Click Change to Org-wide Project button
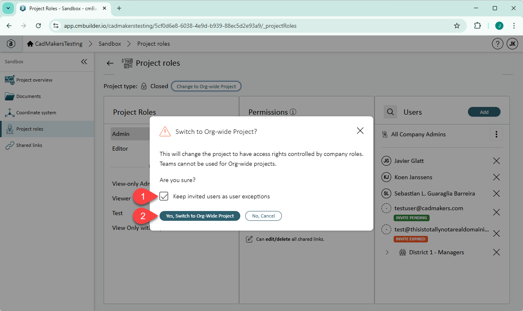This screenshot has width=523, height=311. coord(206,87)
